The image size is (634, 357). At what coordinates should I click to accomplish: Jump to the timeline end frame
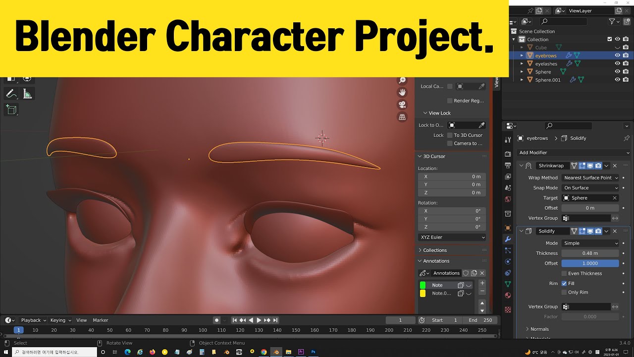275,320
